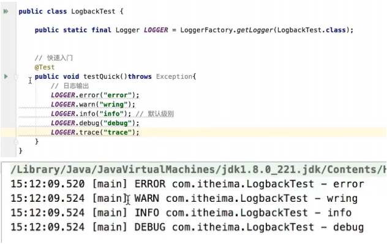Click the Logger type in field declaration
This screenshot has width=387, height=244.
[127, 30]
